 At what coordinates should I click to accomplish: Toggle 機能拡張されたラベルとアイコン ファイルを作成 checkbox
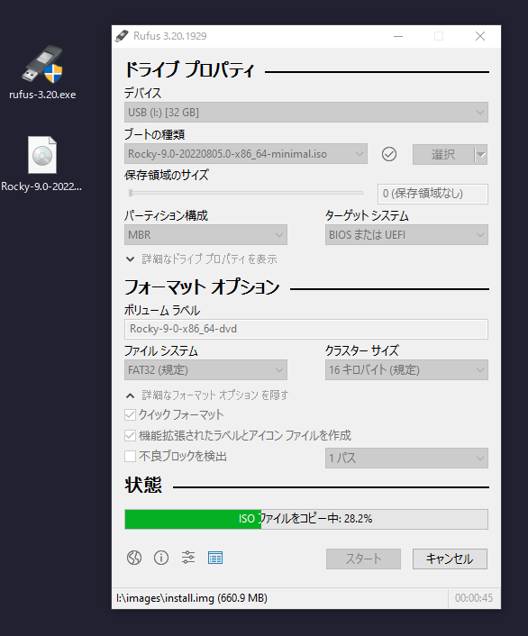[130, 436]
